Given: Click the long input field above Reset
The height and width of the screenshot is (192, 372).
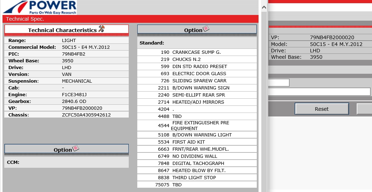Looking at the screenshot, I should click(x=319, y=92).
